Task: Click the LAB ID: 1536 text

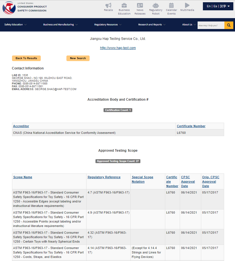Action: [x=20, y=75]
